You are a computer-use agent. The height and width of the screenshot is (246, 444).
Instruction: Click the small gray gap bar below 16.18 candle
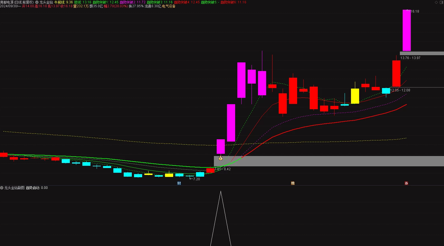[x=422, y=53]
